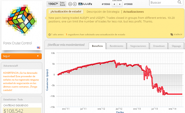Image resolution: width=185 pixels, height=113 pixels.
Task: Go to previous ranked trader arrow
Action: click(x=114, y=4)
